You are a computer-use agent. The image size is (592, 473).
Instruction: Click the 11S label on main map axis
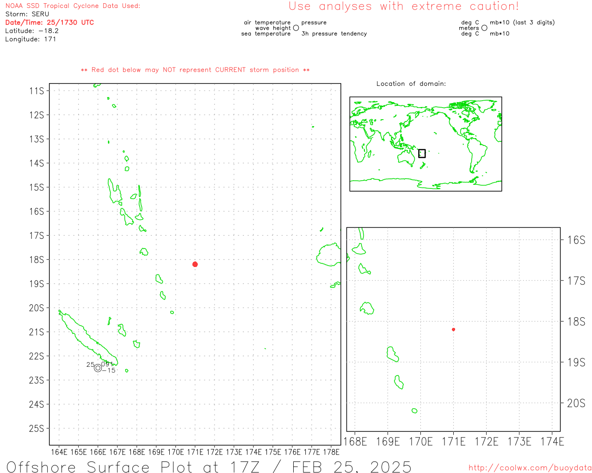tap(37, 91)
